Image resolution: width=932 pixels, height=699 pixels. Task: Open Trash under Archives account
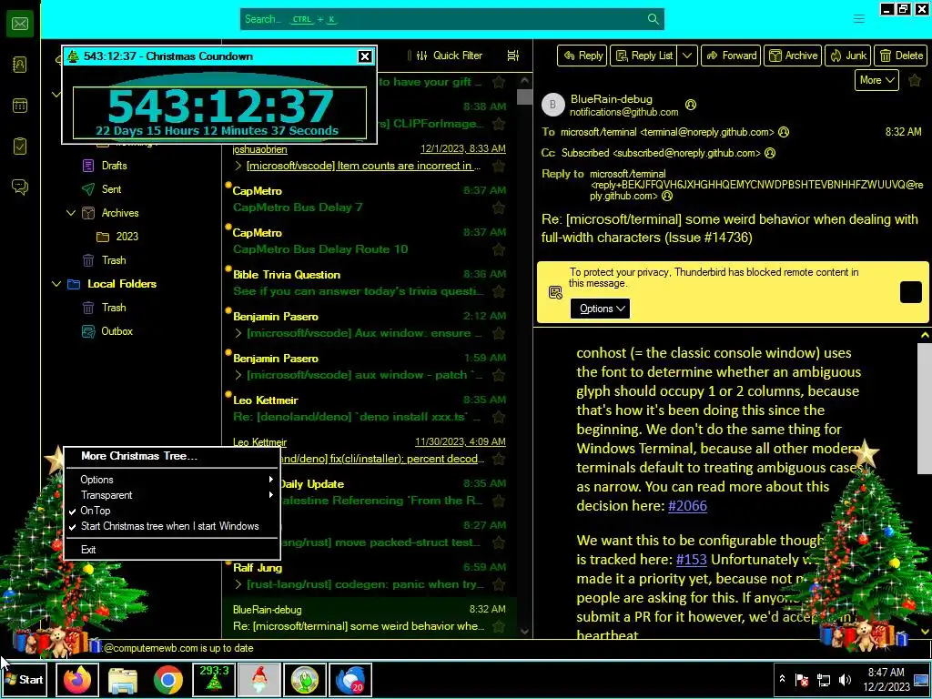tap(114, 260)
